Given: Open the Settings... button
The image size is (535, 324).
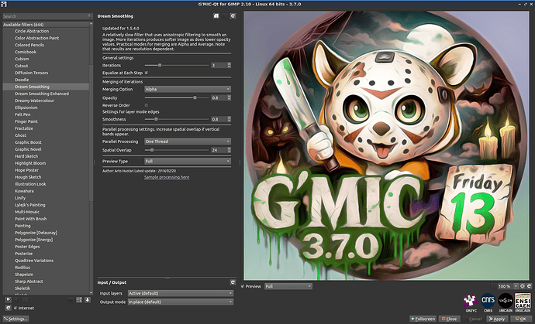Looking at the screenshot, I should pos(16,319).
